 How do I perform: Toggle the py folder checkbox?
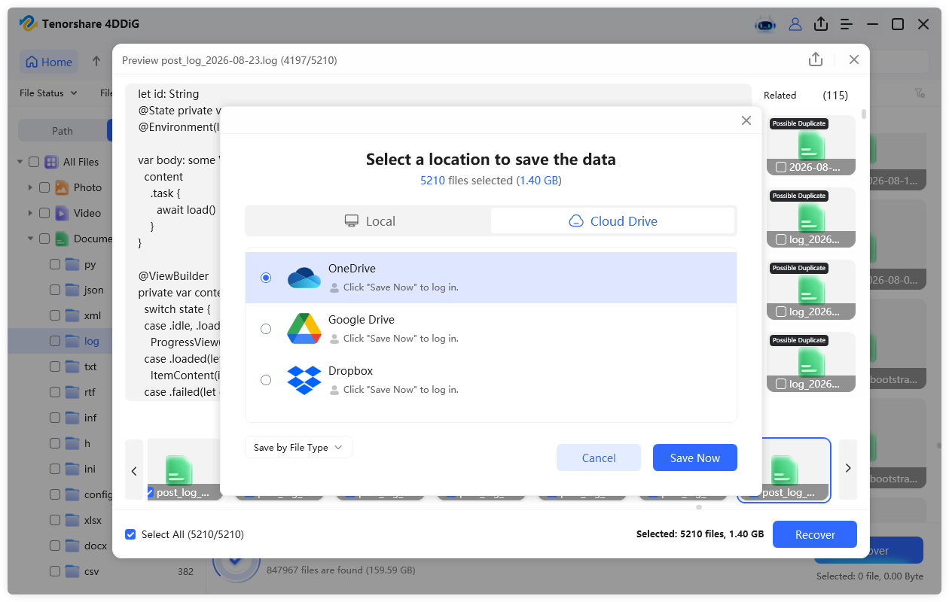coord(55,264)
